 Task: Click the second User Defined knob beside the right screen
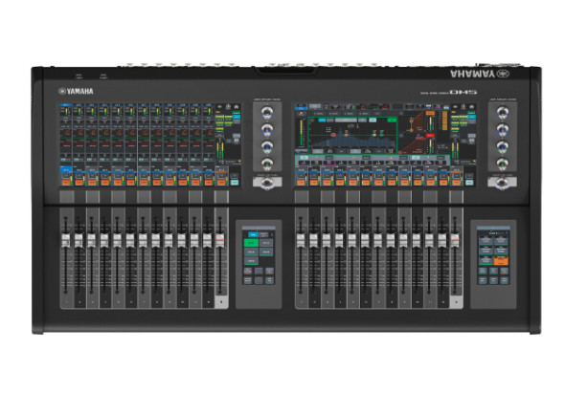coord(503,130)
